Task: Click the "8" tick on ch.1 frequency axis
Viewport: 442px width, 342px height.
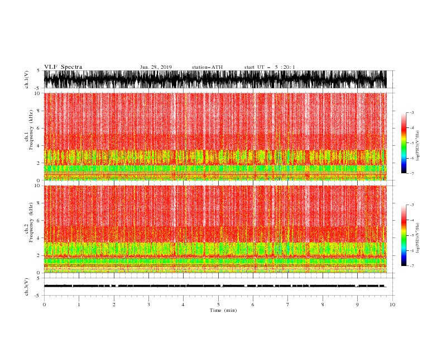Action: [39, 111]
